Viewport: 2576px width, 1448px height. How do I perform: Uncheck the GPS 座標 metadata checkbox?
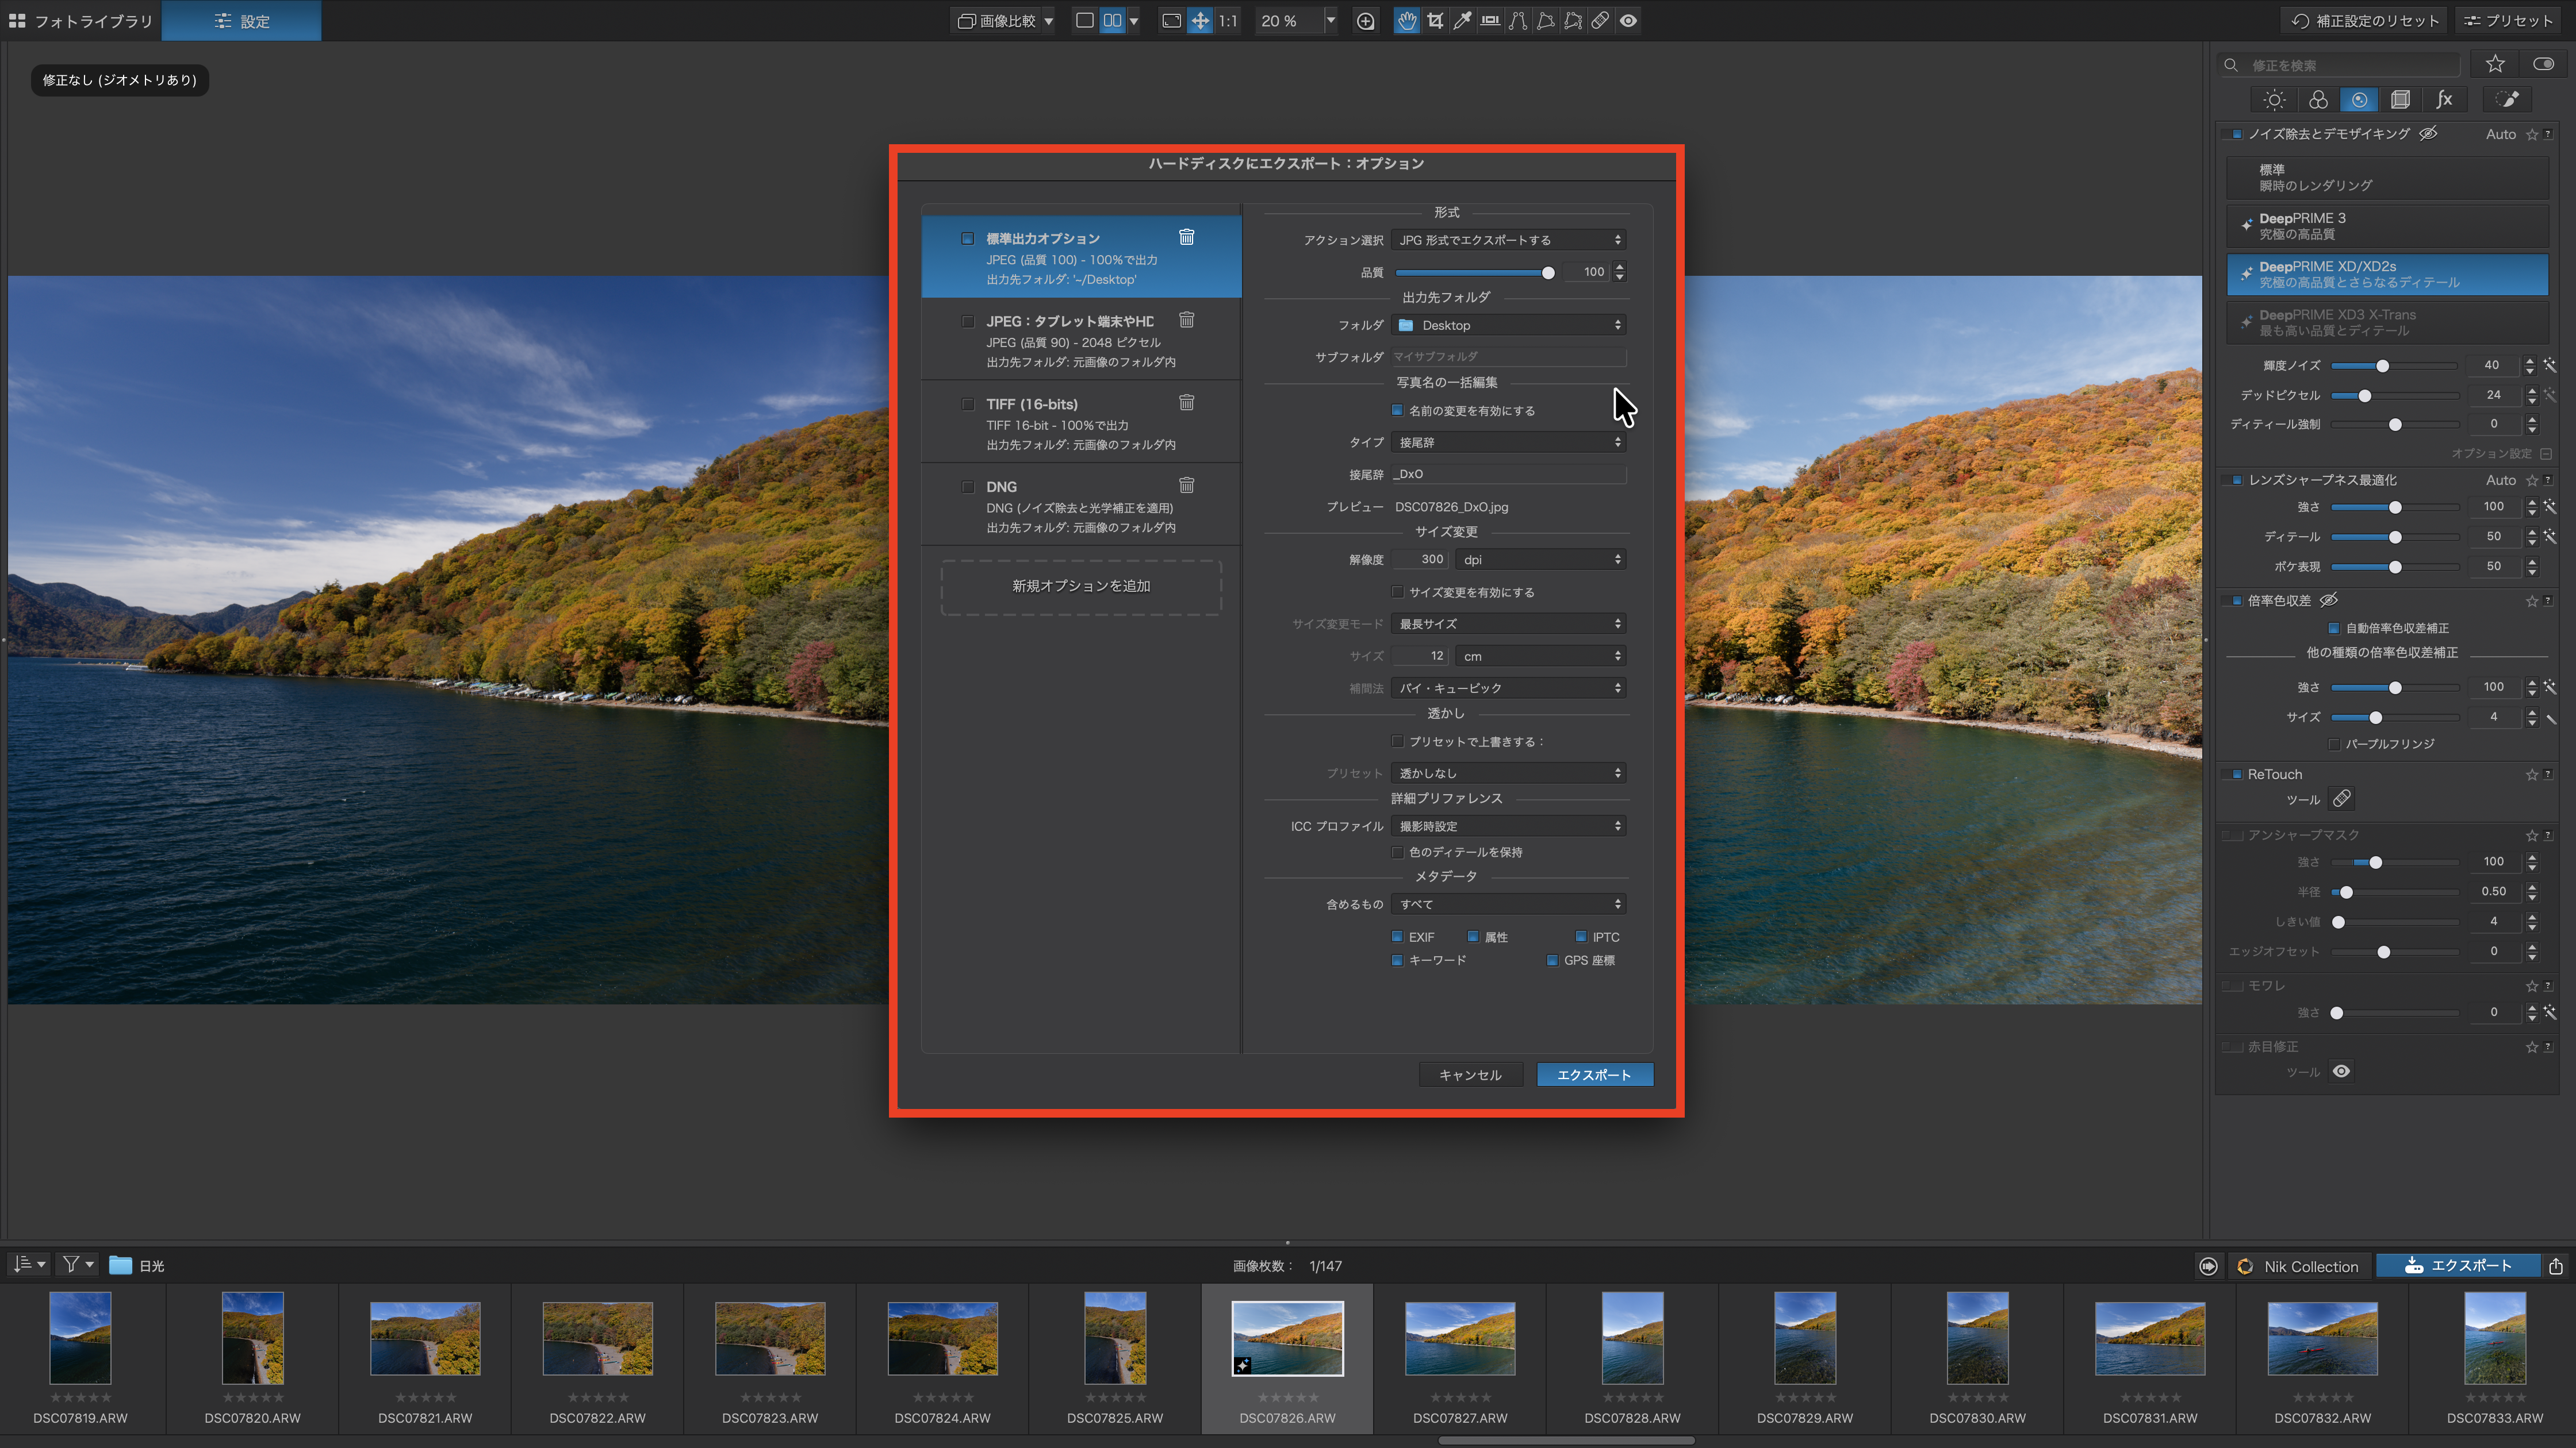pyautogui.click(x=1552, y=960)
